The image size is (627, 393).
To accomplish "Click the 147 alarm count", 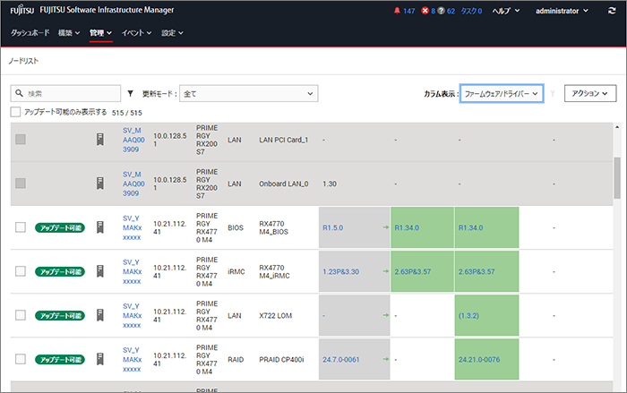I will tap(409, 11).
